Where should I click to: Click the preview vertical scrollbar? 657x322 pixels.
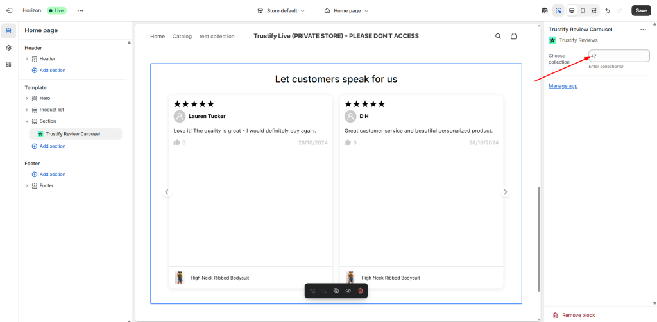[539, 239]
